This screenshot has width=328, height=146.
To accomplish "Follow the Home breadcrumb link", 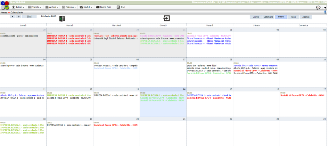I will pyautogui.click(x=4, y=12).
